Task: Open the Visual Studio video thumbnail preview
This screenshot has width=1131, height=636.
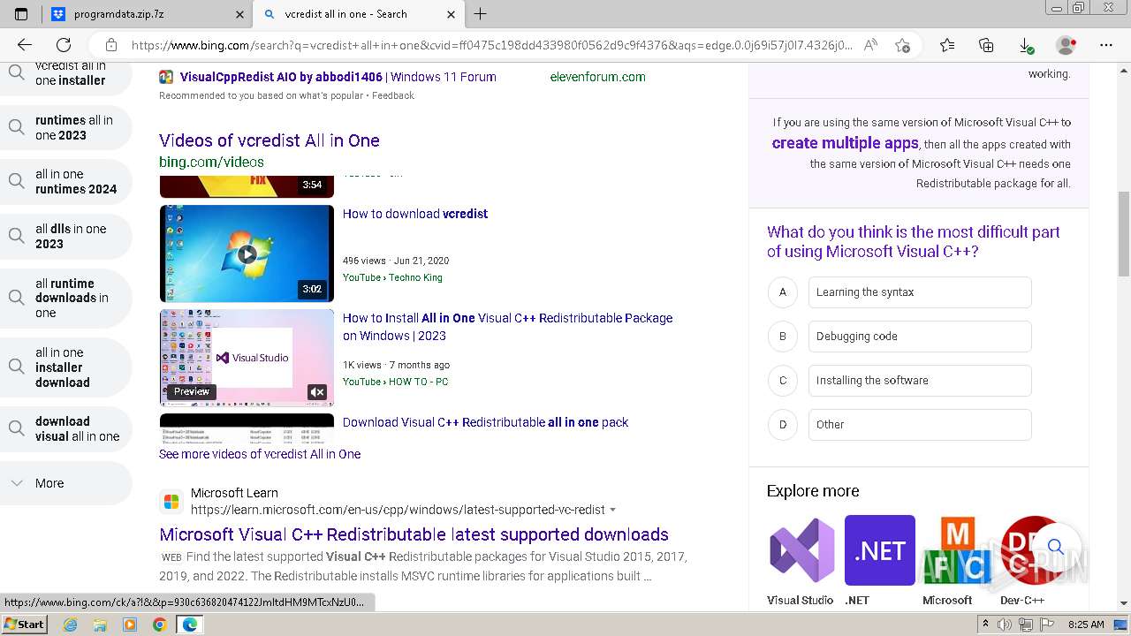Action: click(247, 358)
